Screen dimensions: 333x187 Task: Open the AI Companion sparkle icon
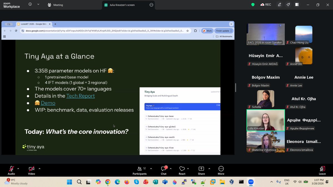[288, 4]
